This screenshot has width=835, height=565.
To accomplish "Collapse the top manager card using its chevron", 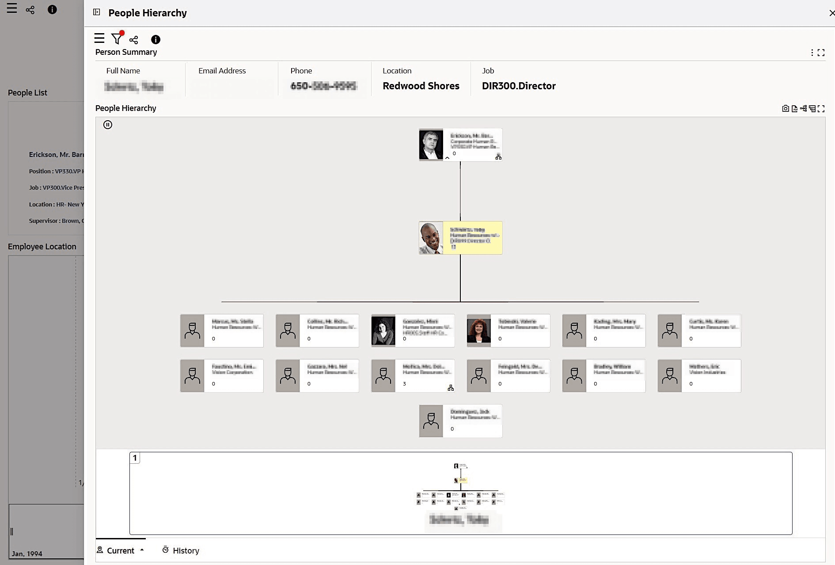I will click(x=447, y=158).
